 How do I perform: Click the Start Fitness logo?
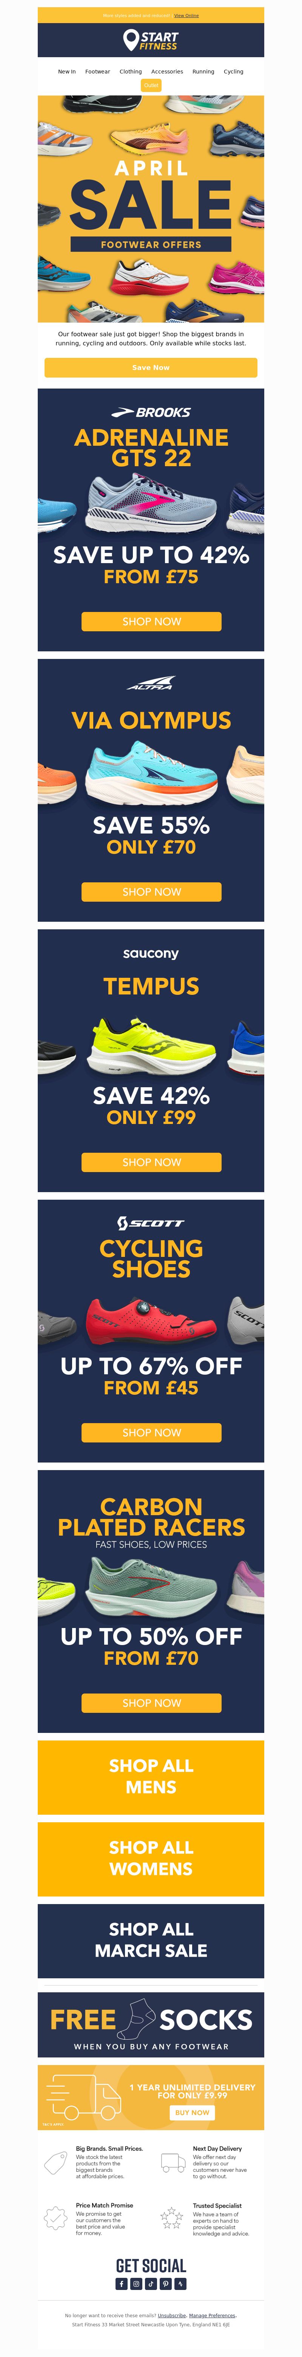pos(151,39)
